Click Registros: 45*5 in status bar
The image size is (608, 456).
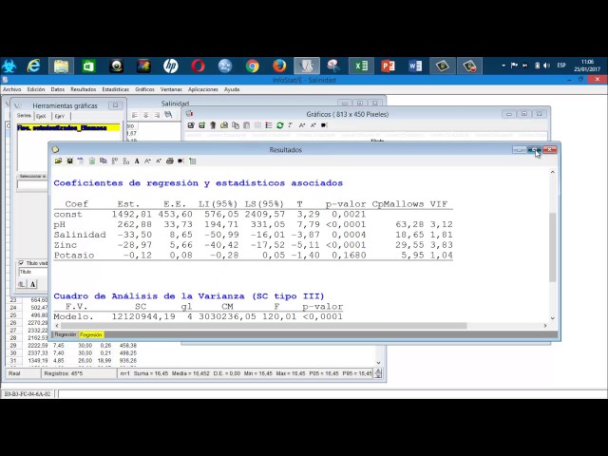(64, 373)
